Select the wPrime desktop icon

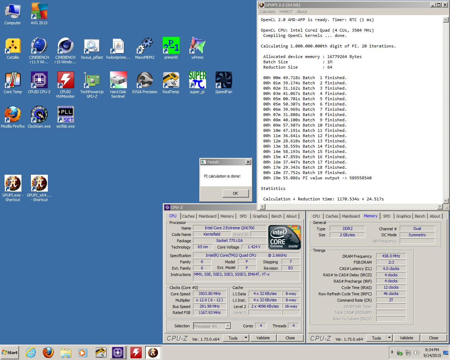(197, 49)
